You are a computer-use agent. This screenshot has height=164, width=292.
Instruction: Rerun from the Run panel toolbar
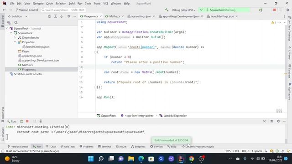(x=21, y=121)
